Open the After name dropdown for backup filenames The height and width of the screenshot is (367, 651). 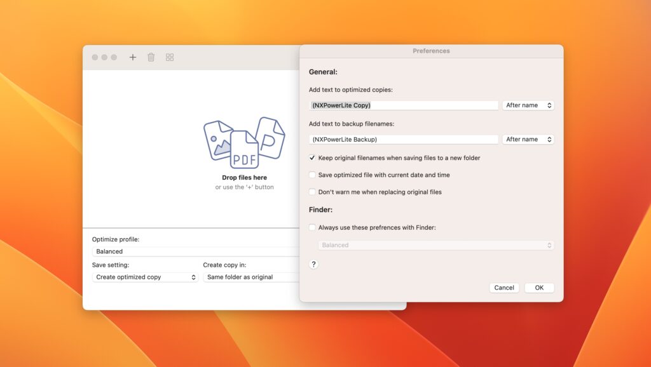tap(528, 139)
